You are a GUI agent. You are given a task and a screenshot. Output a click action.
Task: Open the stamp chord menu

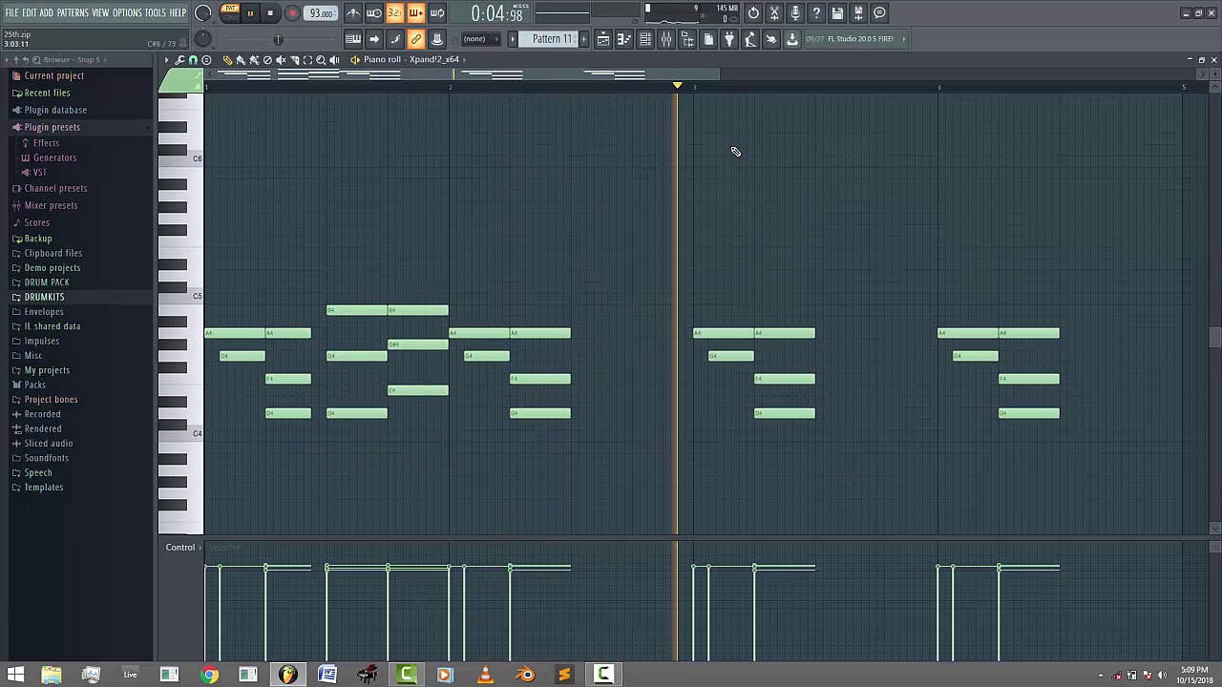[x=206, y=59]
